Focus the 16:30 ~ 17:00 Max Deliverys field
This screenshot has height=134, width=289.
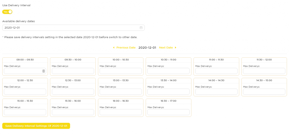[168, 112]
